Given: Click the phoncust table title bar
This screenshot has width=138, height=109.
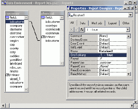Looking at the screenshot, I should tap(52, 14).
